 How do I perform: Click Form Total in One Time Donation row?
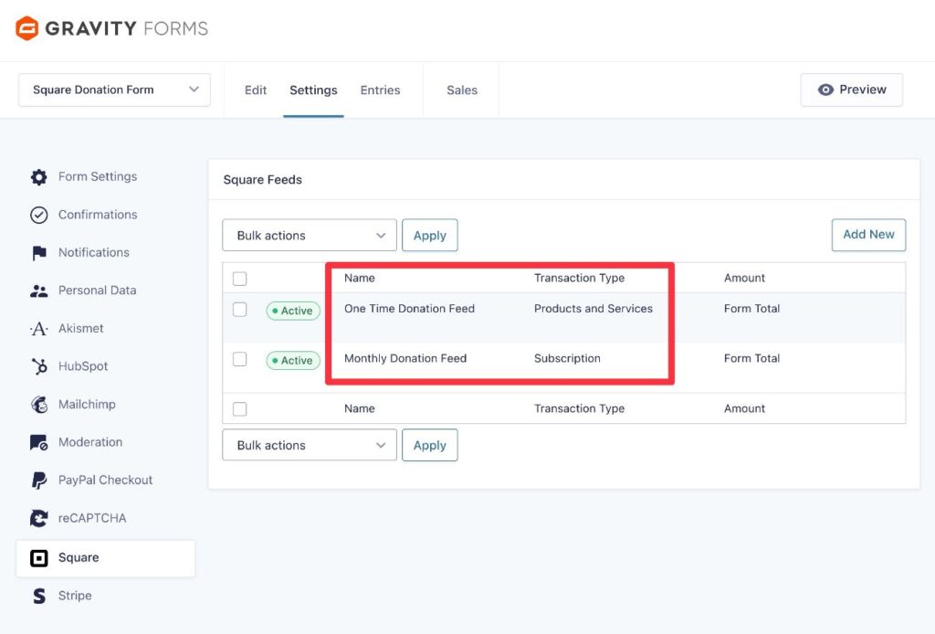point(752,309)
